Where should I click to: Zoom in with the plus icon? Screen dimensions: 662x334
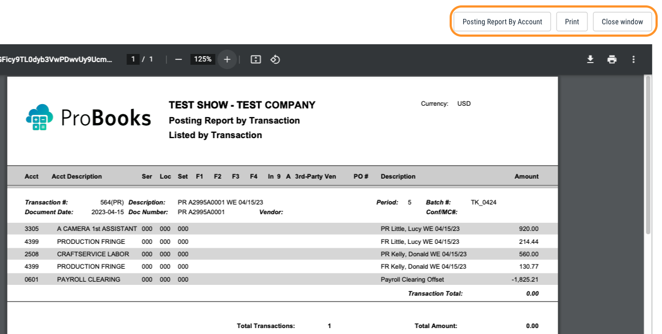tap(227, 59)
